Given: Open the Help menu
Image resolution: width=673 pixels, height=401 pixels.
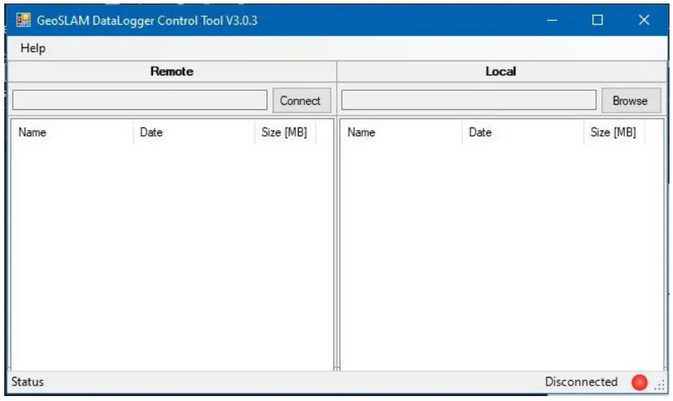Looking at the screenshot, I should point(32,48).
